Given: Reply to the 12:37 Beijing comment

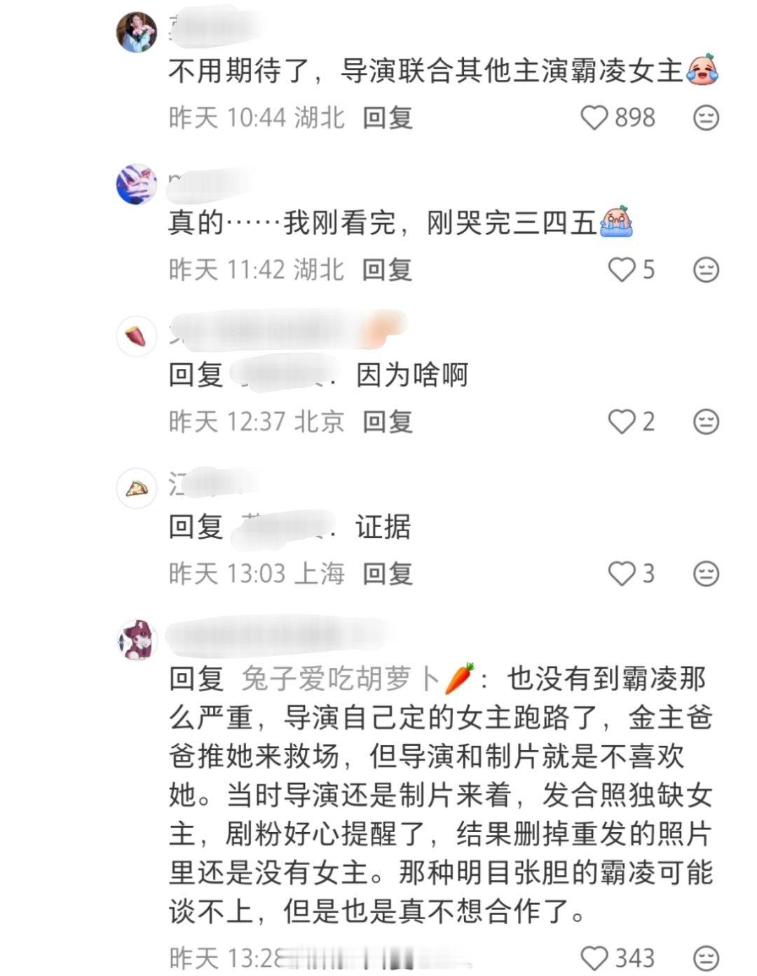Looking at the screenshot, I should point(388,422).
